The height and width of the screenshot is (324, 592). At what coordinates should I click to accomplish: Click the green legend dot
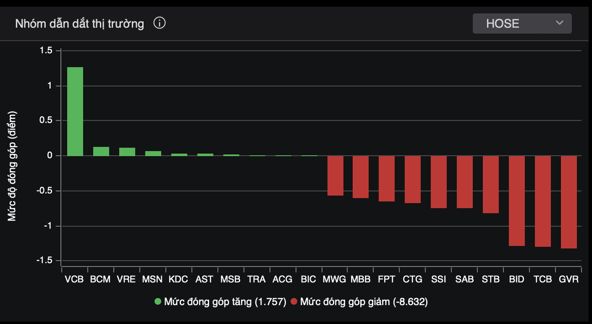click(x=158, y=302)
